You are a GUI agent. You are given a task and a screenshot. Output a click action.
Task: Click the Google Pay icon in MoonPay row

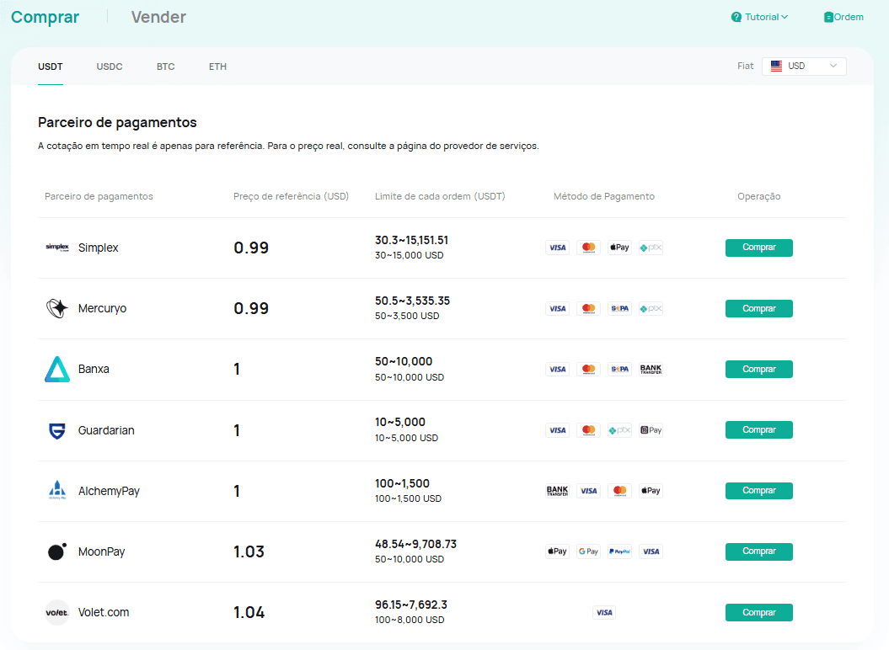tap(588, 551)
